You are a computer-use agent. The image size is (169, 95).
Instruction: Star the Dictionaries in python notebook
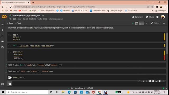click(43, 16)
